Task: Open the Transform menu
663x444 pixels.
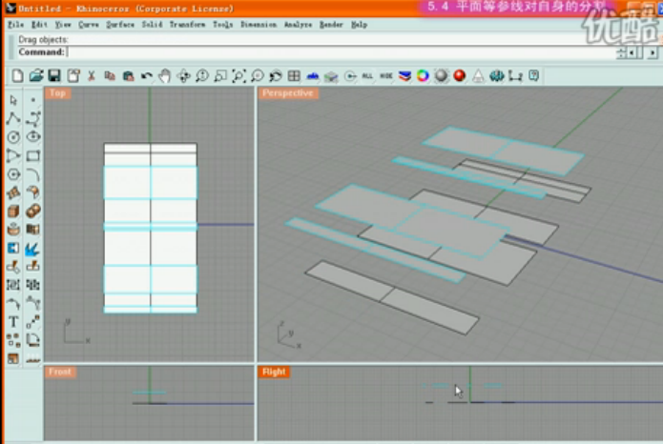Action: click(x=188, y=25)
